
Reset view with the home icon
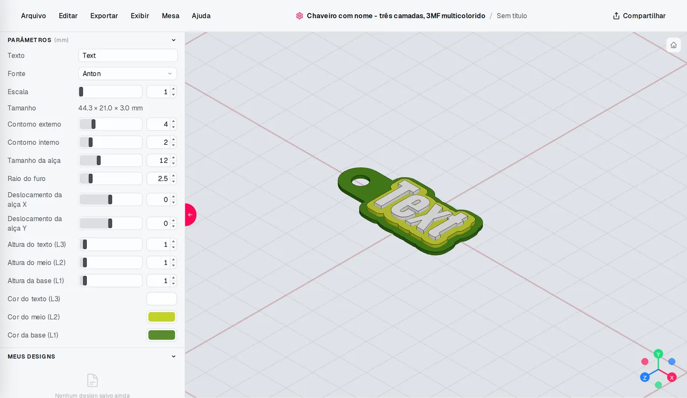click(x=673, y=45)
